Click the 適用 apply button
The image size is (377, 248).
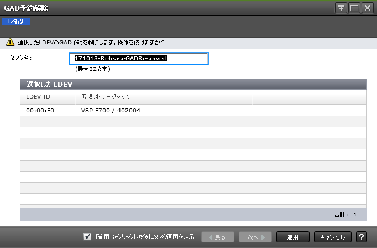293,237
